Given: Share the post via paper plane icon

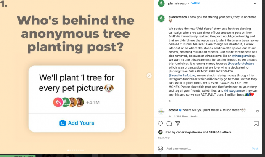Looking at the screenshot, I should tap(178, 123).
